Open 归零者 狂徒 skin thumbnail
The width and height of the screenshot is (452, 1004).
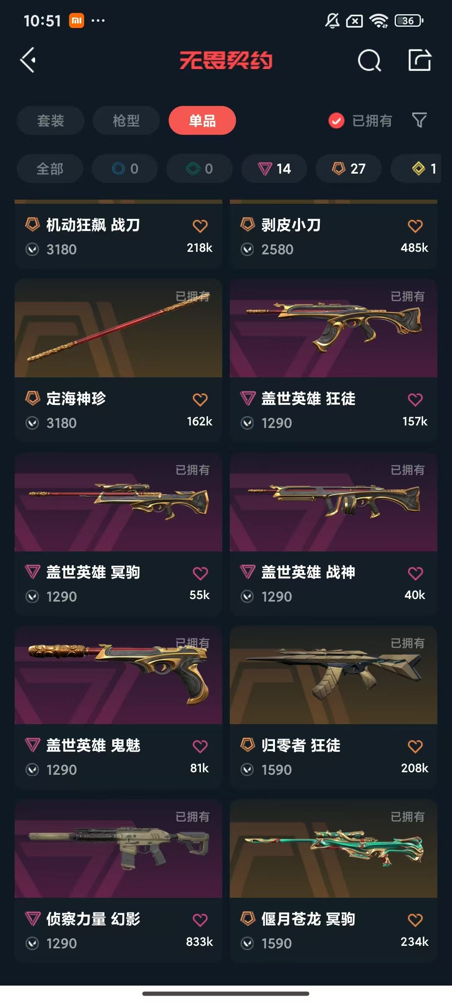[x=334, y=675]
